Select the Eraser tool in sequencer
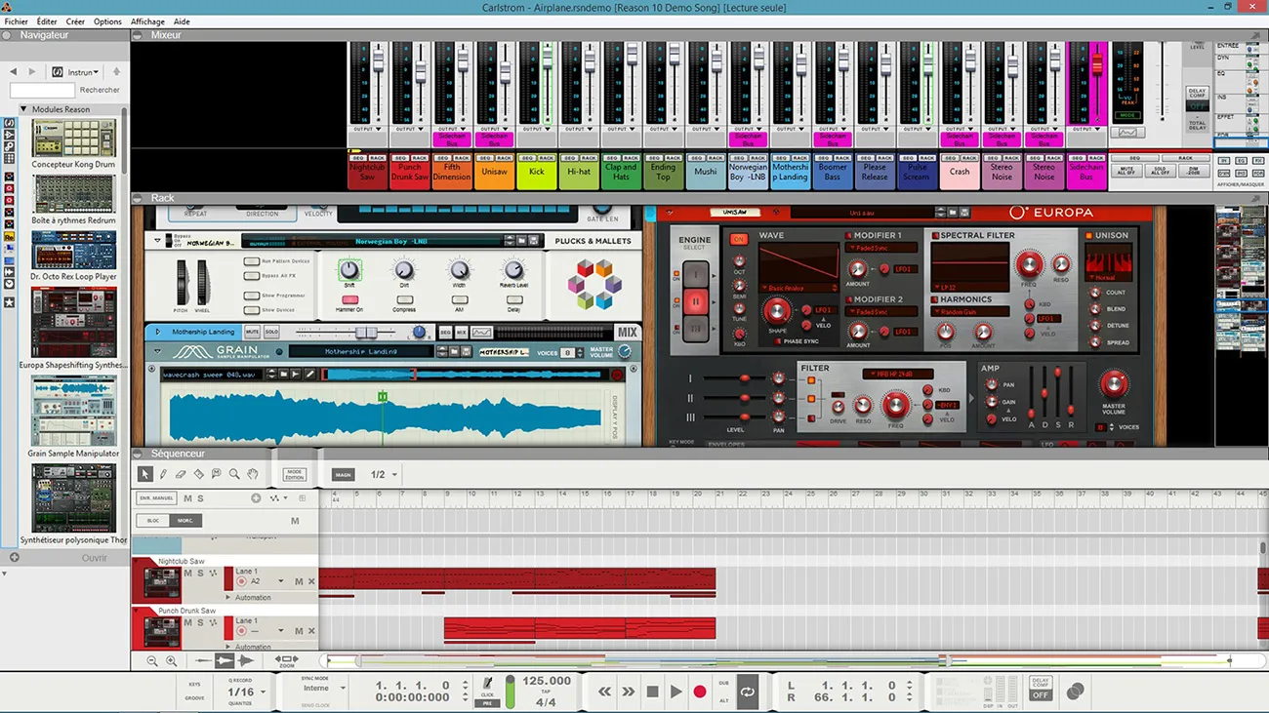Viewport: 1269px width, 713px height. pyautogui.click(x=181, y=474)
